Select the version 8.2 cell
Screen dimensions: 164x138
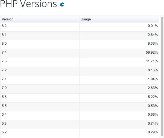[x=40, y=27]
